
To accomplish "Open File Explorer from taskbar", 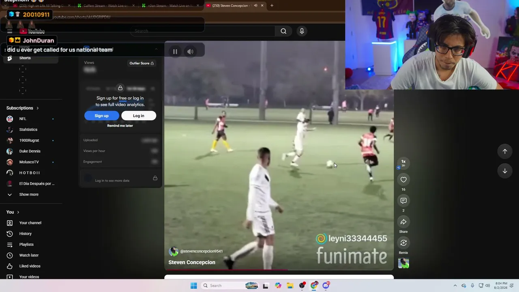I will [x=290, y=286].
